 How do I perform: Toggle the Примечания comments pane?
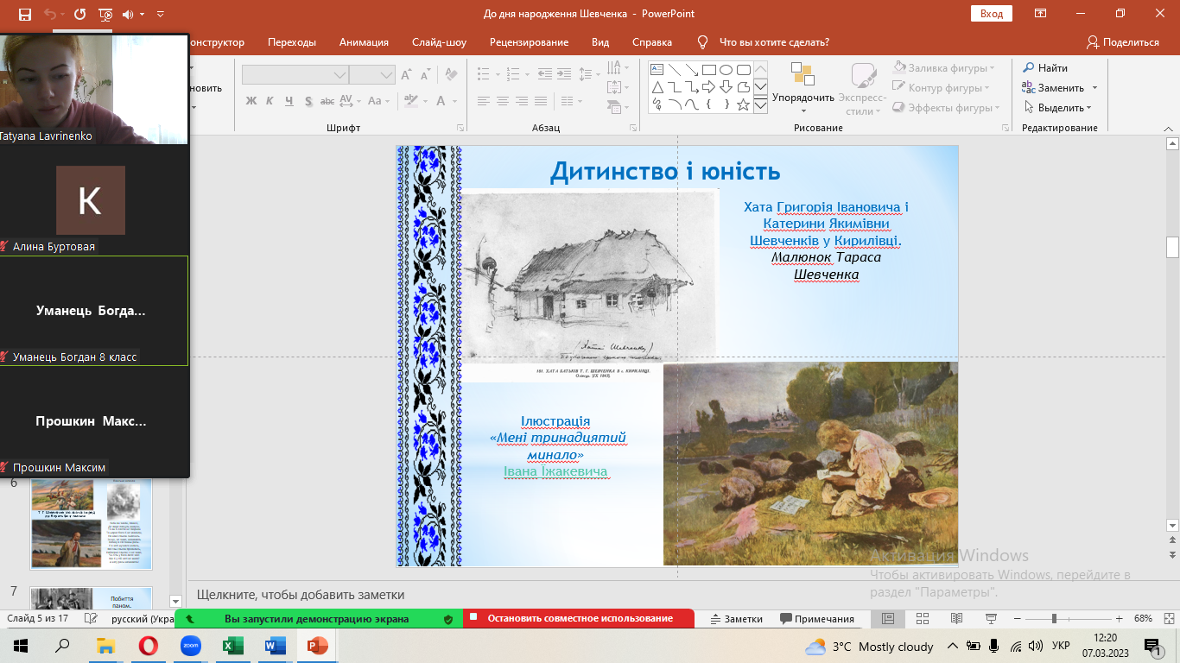817,619
